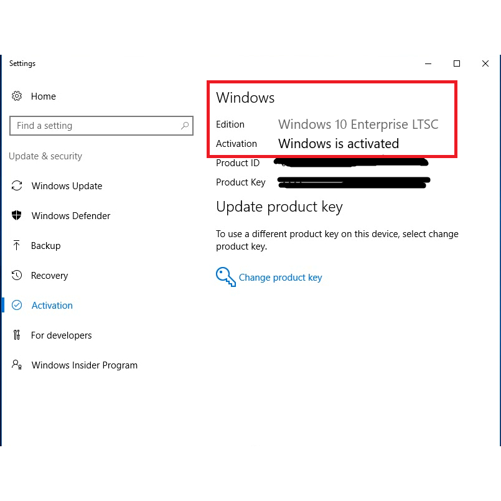Maximize the Settings window

tap(457, 63)
